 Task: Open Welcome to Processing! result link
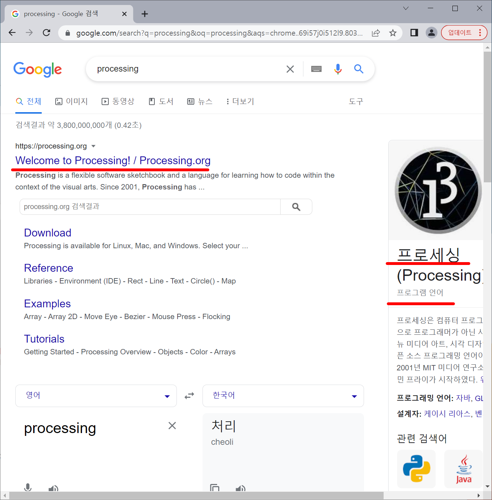pyautogui.click(x=113, y=161)
